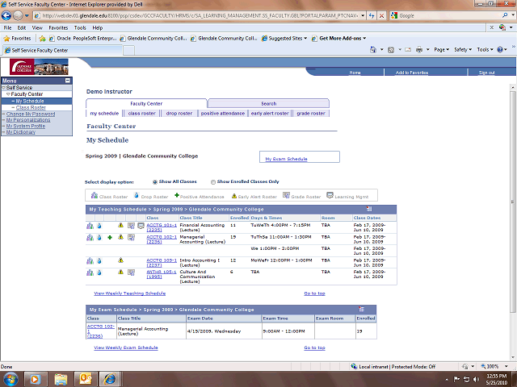Open grade roster icon for ANTHR 105-1
This screenshot has width=517, height=387.
131,273
